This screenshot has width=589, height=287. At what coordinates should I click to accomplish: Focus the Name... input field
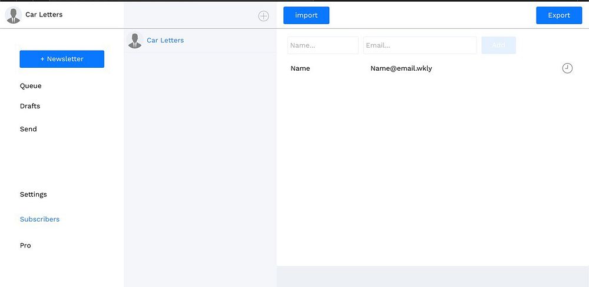(x=323, y=45)
